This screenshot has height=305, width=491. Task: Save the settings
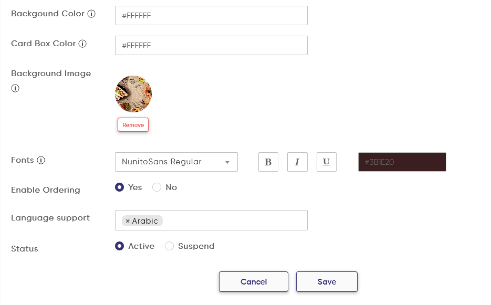click(x=327, y=281)
